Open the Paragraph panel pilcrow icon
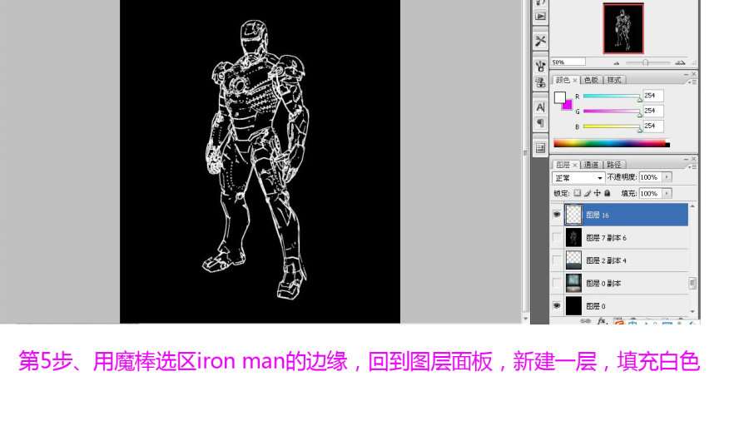The height and width of the screenshot is (421, 749). pos(540,123)
